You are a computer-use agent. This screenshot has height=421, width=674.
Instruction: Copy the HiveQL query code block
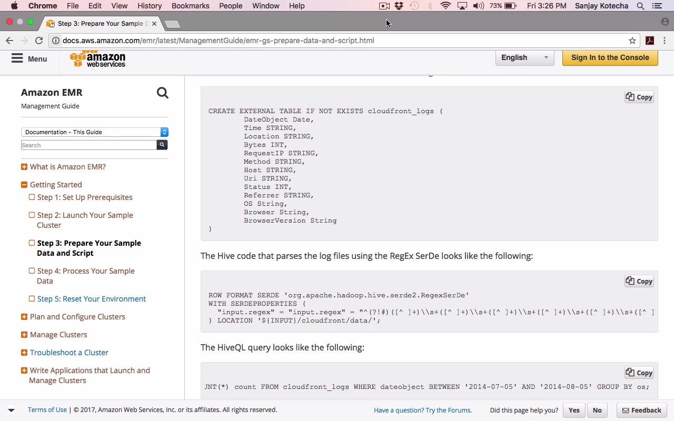pyautogui.click(x=639, y=373)
